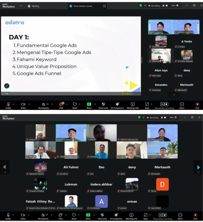Image resolution: width=203 pixels, height=222 pixels.
Task: Go to next gallery page arrow
Action: coord(198,167)
